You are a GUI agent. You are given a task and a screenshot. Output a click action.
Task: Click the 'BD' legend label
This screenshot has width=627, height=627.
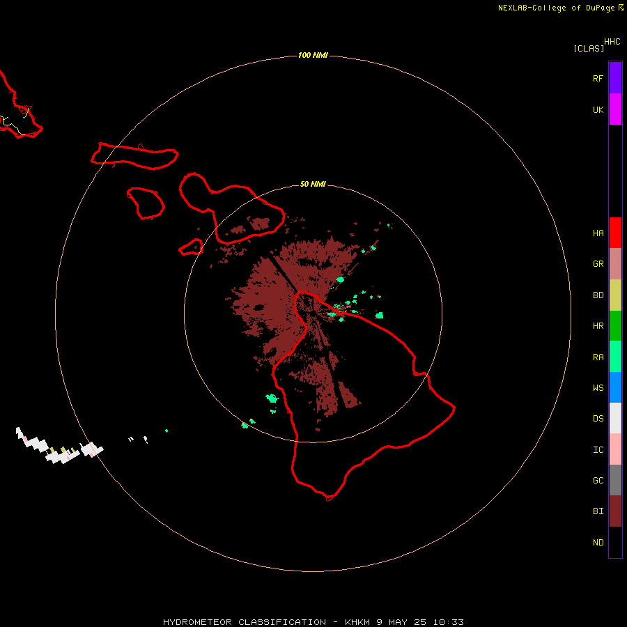[598, 295]
